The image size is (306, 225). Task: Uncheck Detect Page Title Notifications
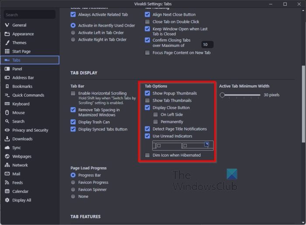point(147,129)
